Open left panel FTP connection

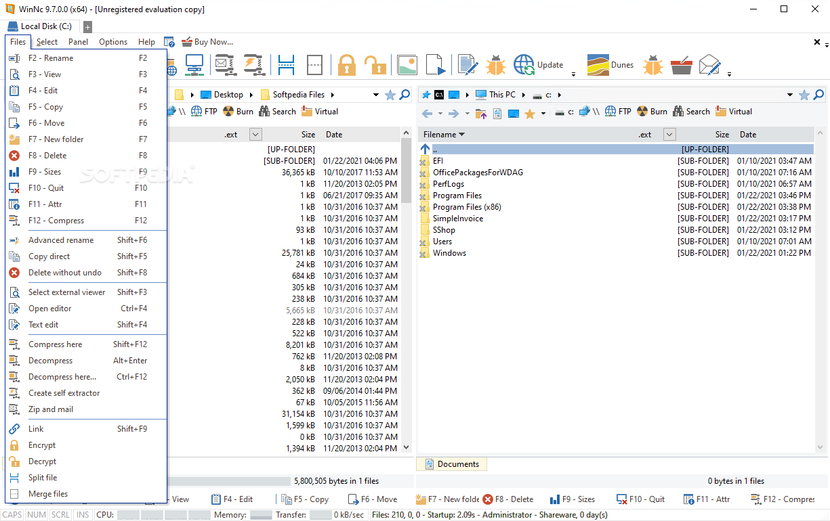coord(204,112)
